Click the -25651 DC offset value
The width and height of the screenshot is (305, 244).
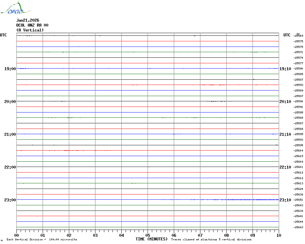[x=298, y=200]
